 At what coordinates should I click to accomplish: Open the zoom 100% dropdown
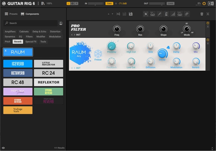coord(49,3)
